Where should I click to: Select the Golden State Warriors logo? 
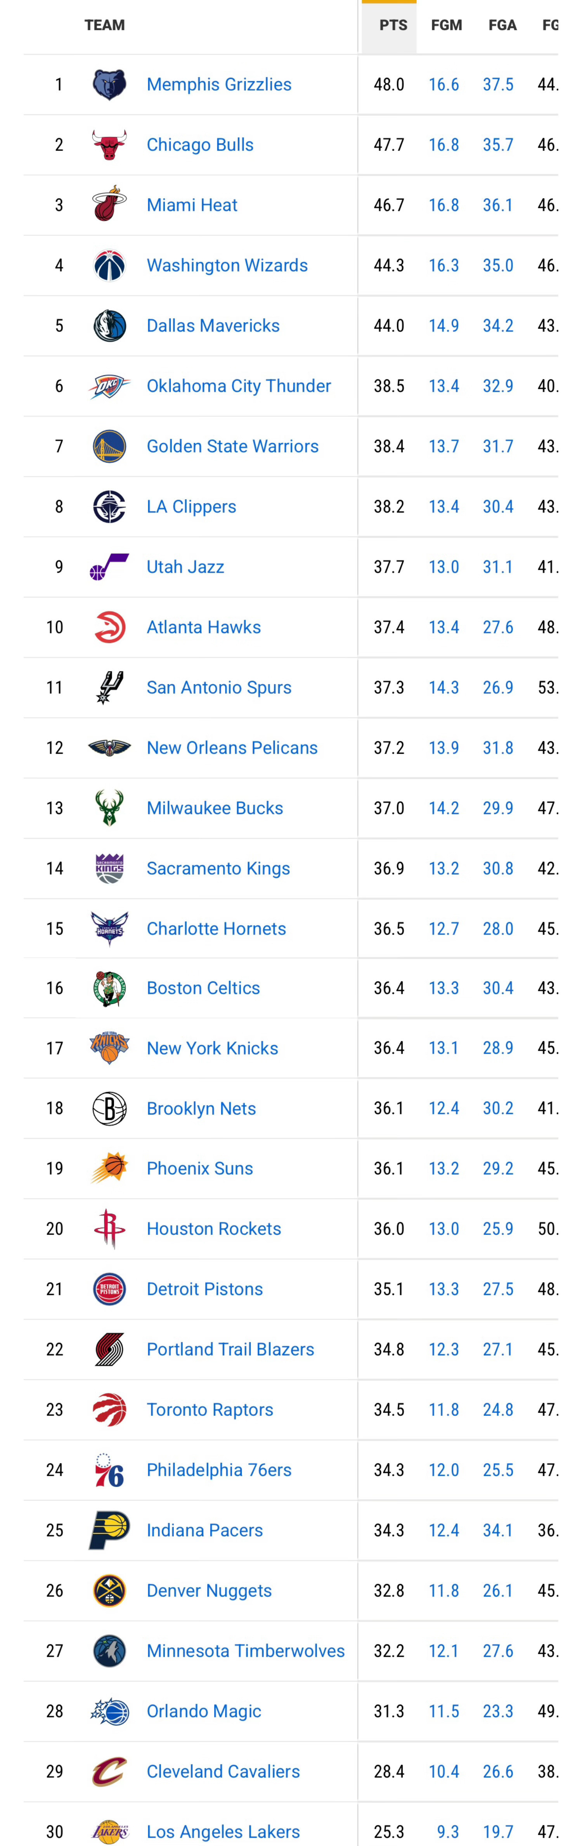point(109,446)
